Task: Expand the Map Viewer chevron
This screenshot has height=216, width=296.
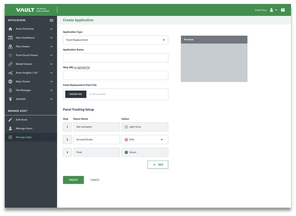Action: 51,82
